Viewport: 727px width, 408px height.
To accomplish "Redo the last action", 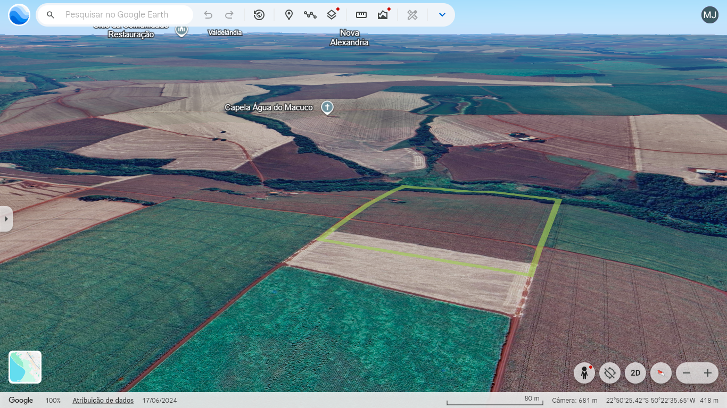I will (x=229, y=15).
